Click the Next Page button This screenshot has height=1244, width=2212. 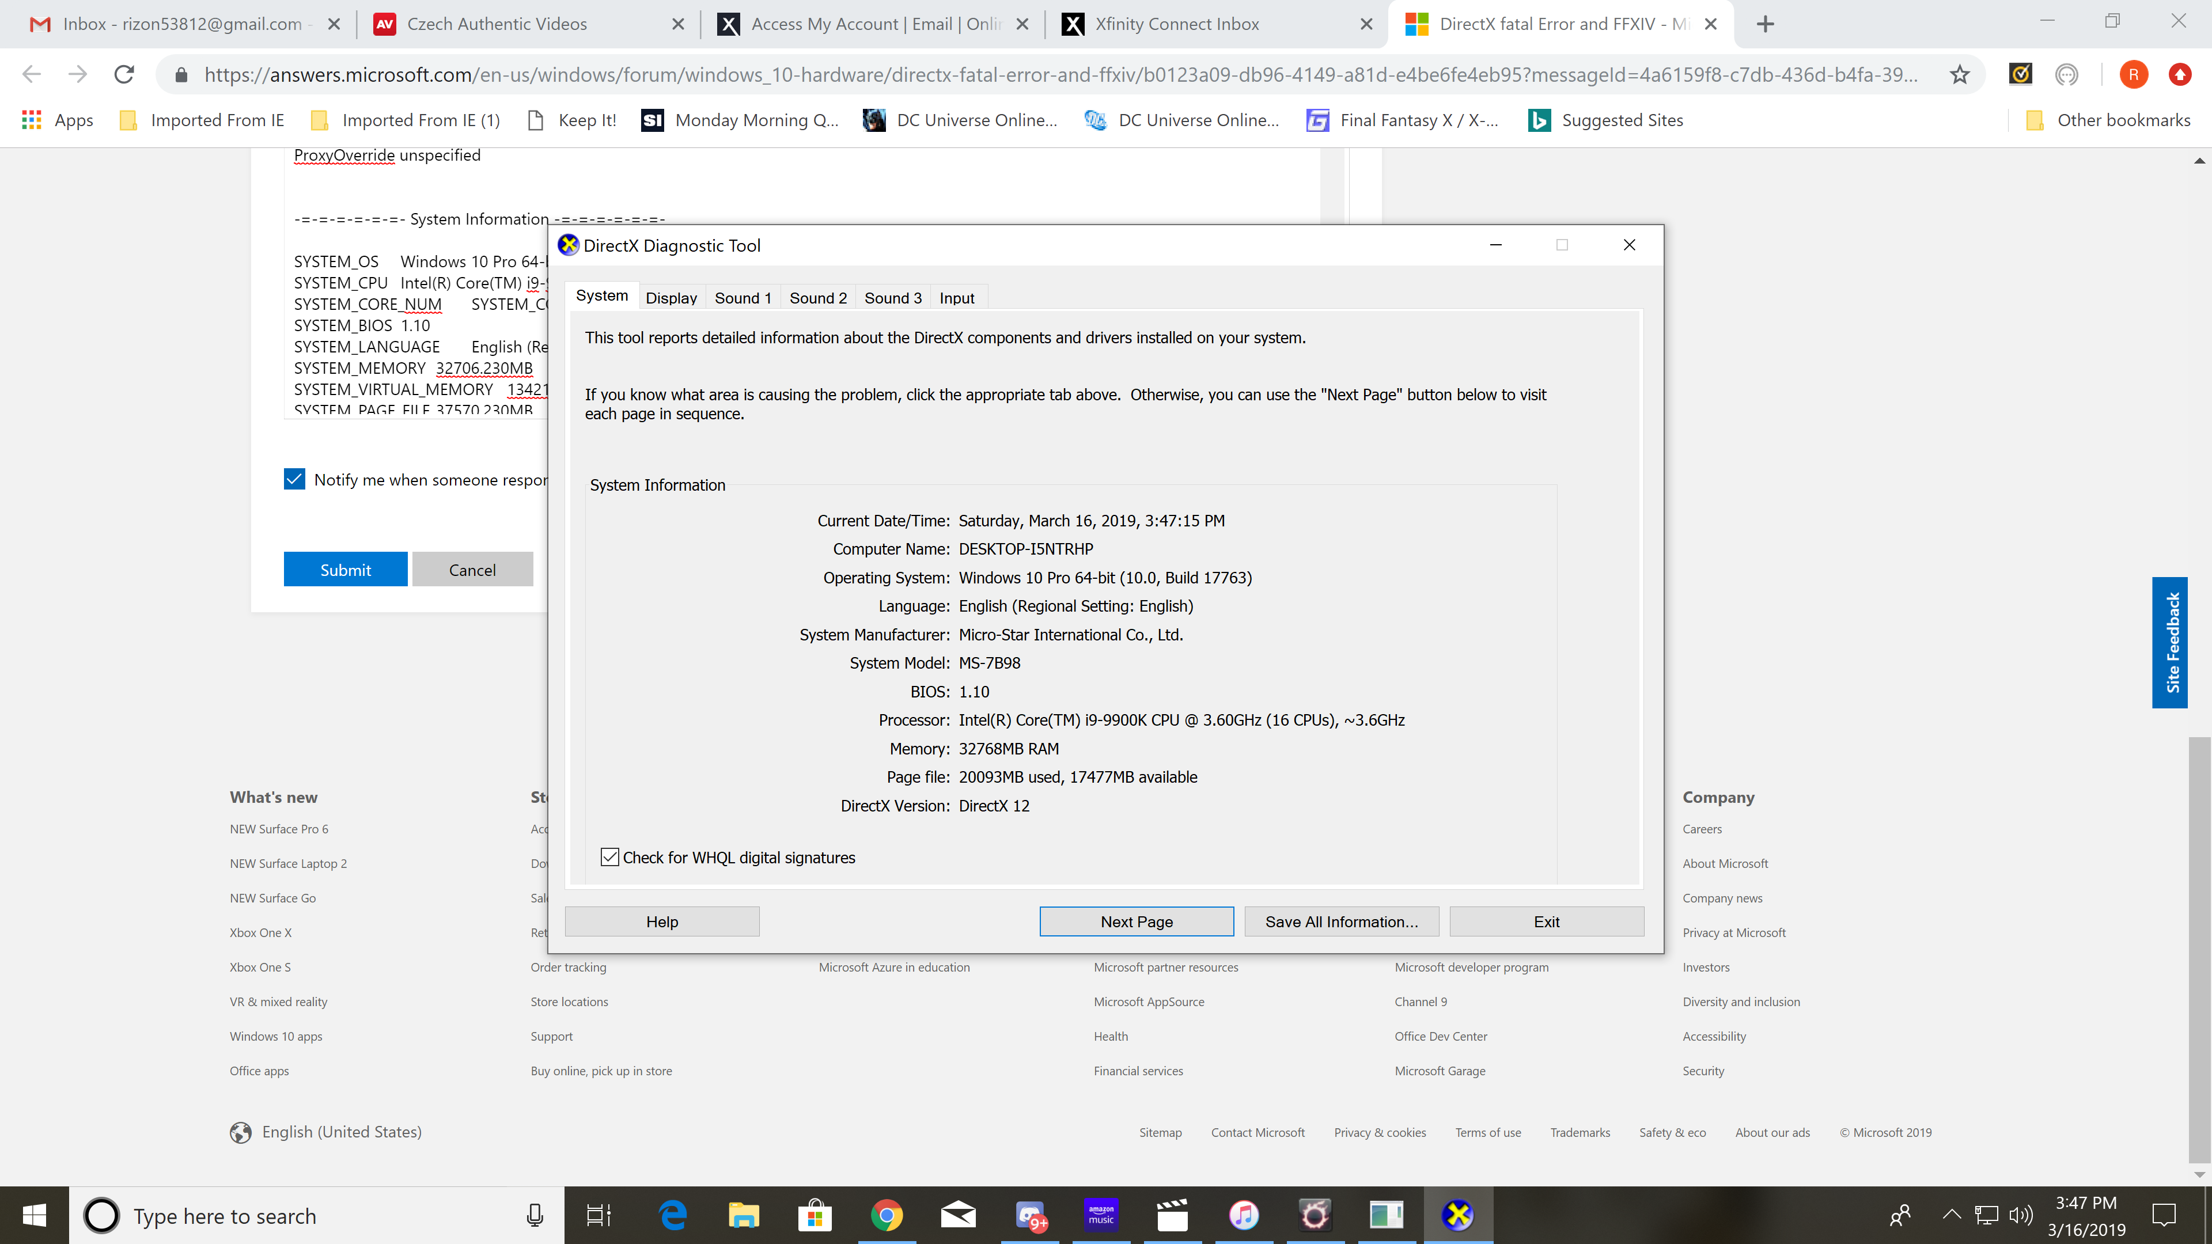[x=1136, y=921]
